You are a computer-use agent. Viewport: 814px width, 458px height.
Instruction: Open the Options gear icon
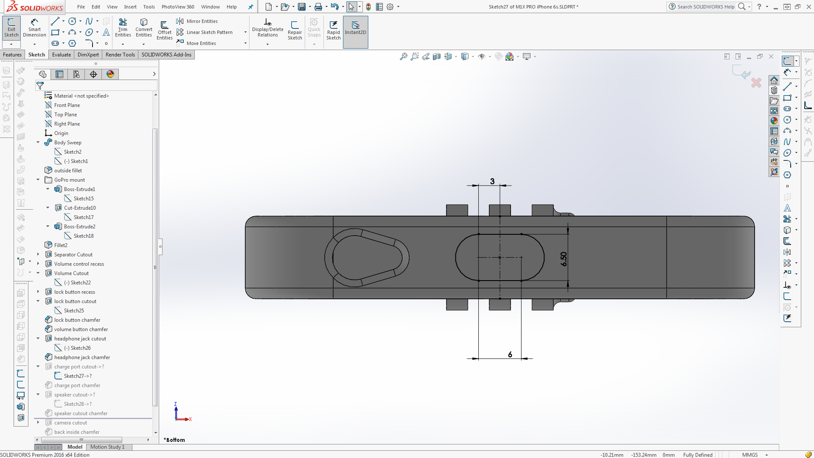click(x=390, y=7)
